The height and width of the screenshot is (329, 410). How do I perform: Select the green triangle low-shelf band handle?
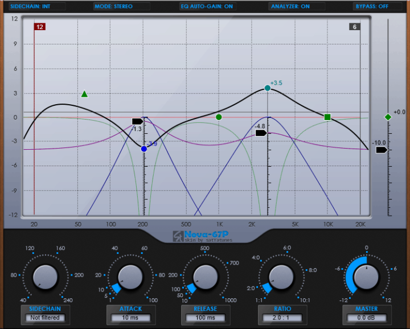[x=84, y=94]
